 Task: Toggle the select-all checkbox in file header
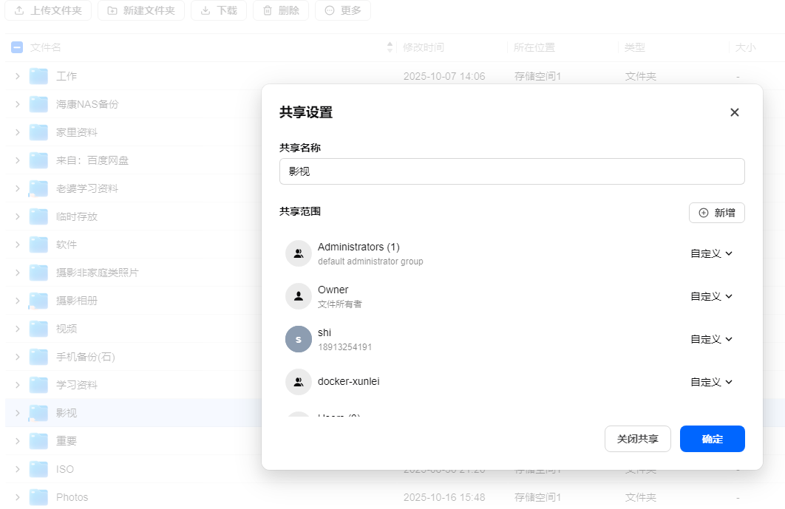point(17,47)
